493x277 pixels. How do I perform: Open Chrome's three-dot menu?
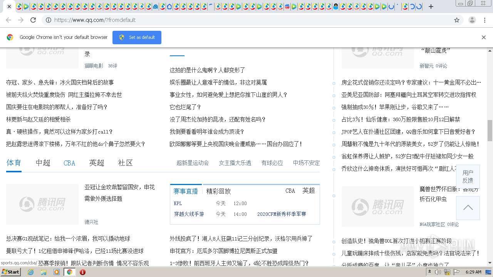point(485,20)
